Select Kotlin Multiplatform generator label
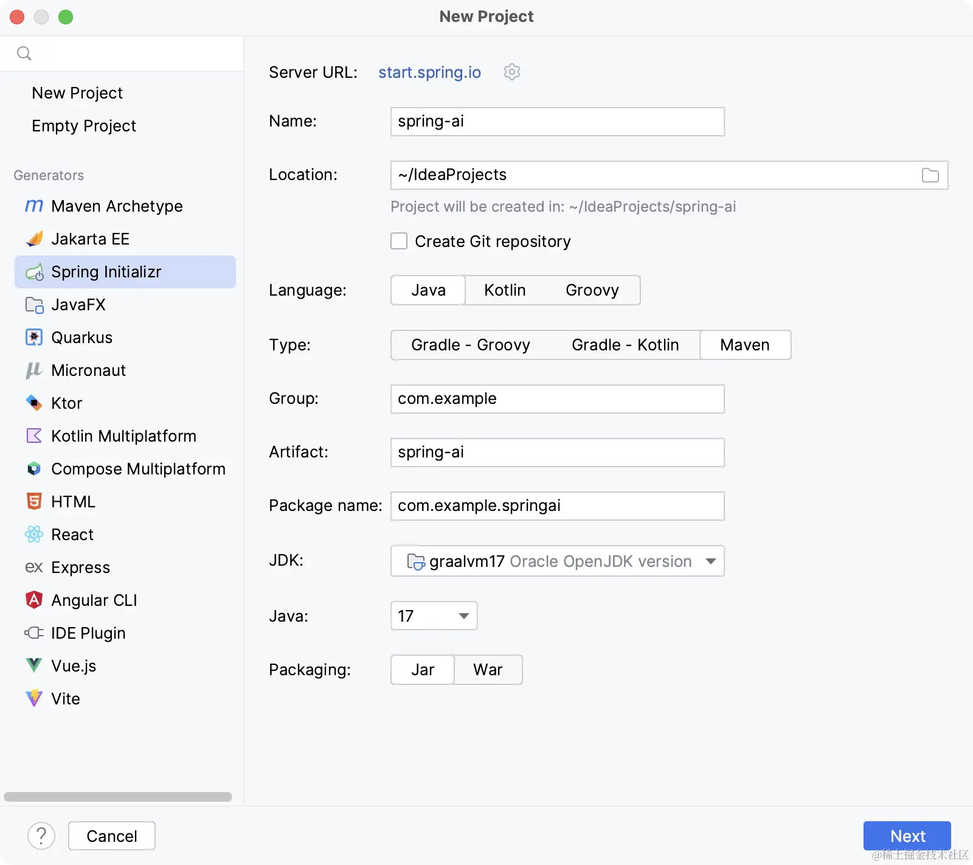The width and height of the screenshot is (973, 865). [x=123, y=436]
